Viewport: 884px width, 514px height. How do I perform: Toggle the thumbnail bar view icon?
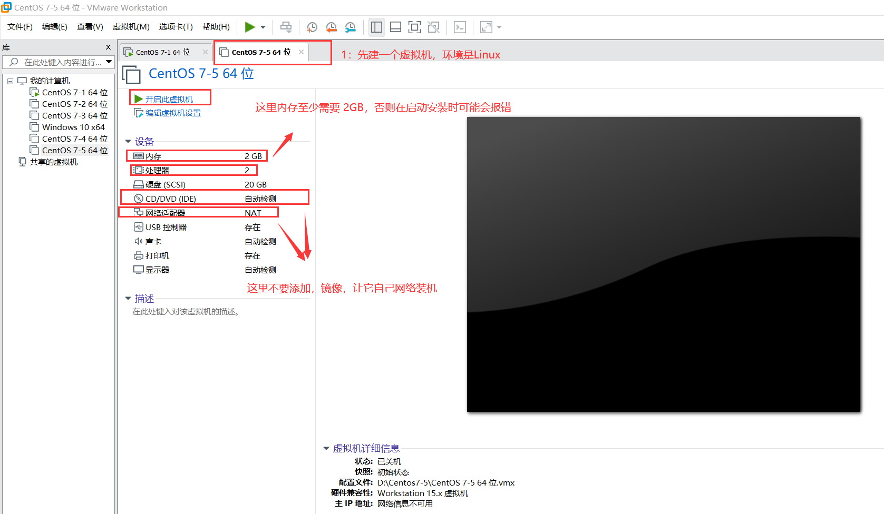(x=395, y=27)
